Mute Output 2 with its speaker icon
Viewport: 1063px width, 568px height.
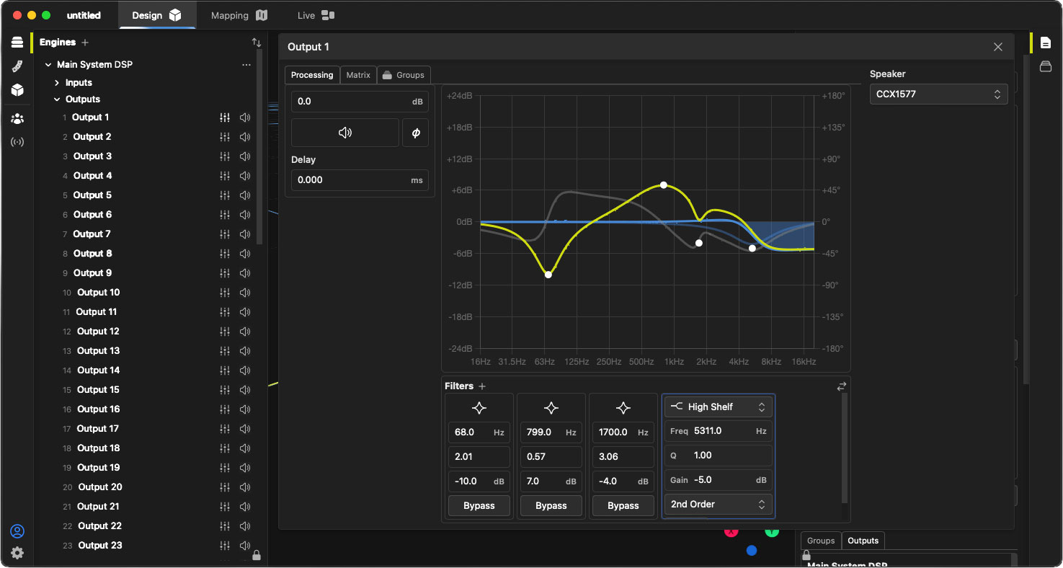pyautogui.click(x=245, y=137)
